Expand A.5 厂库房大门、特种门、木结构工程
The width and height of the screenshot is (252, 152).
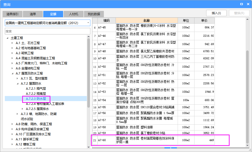tap(12, 63)
